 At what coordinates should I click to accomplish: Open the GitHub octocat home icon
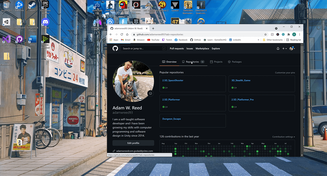point(115,48)
